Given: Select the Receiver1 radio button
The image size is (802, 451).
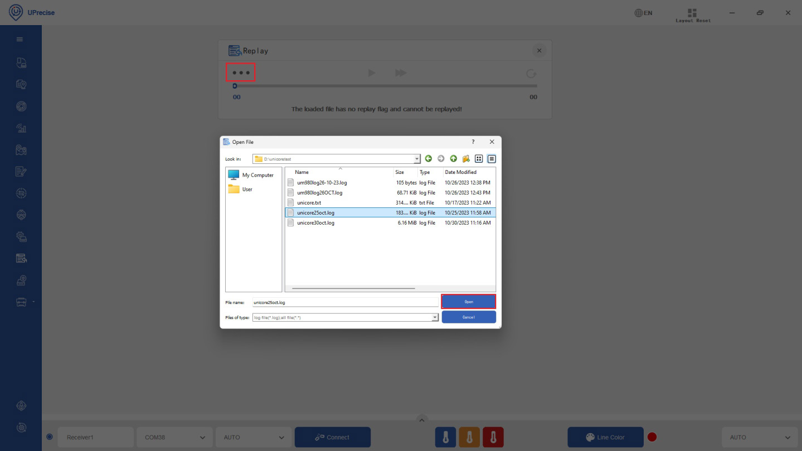Looking at the screenshot, I should pyautogui.click(x=50, y=437).
